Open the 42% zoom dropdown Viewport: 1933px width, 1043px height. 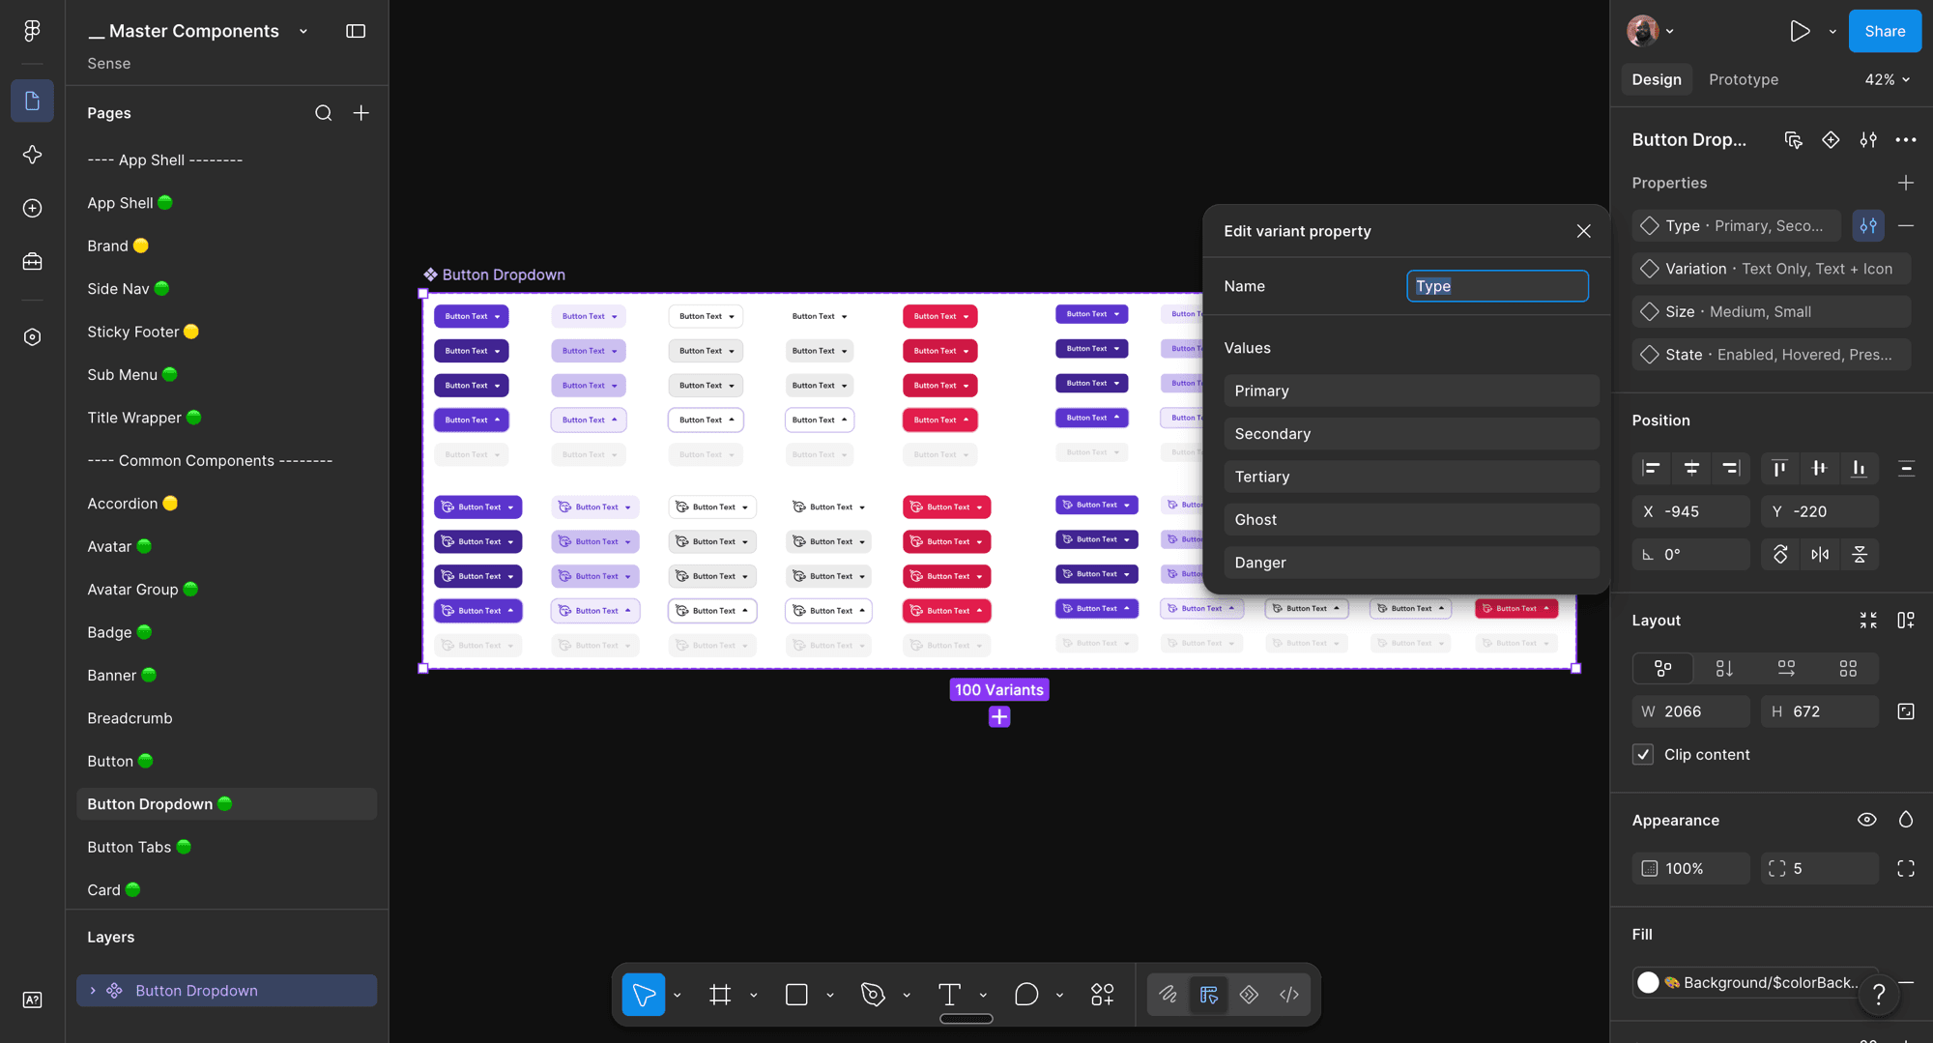point(1888,79)
